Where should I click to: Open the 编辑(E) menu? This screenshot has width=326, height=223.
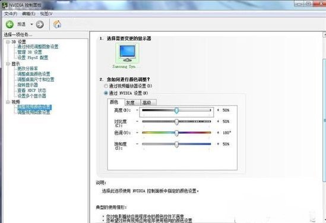point(29,14)
